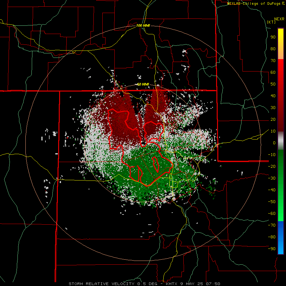Select the positive 40 scale value
The height and width of the screenshot is (286, 286).
273,96
